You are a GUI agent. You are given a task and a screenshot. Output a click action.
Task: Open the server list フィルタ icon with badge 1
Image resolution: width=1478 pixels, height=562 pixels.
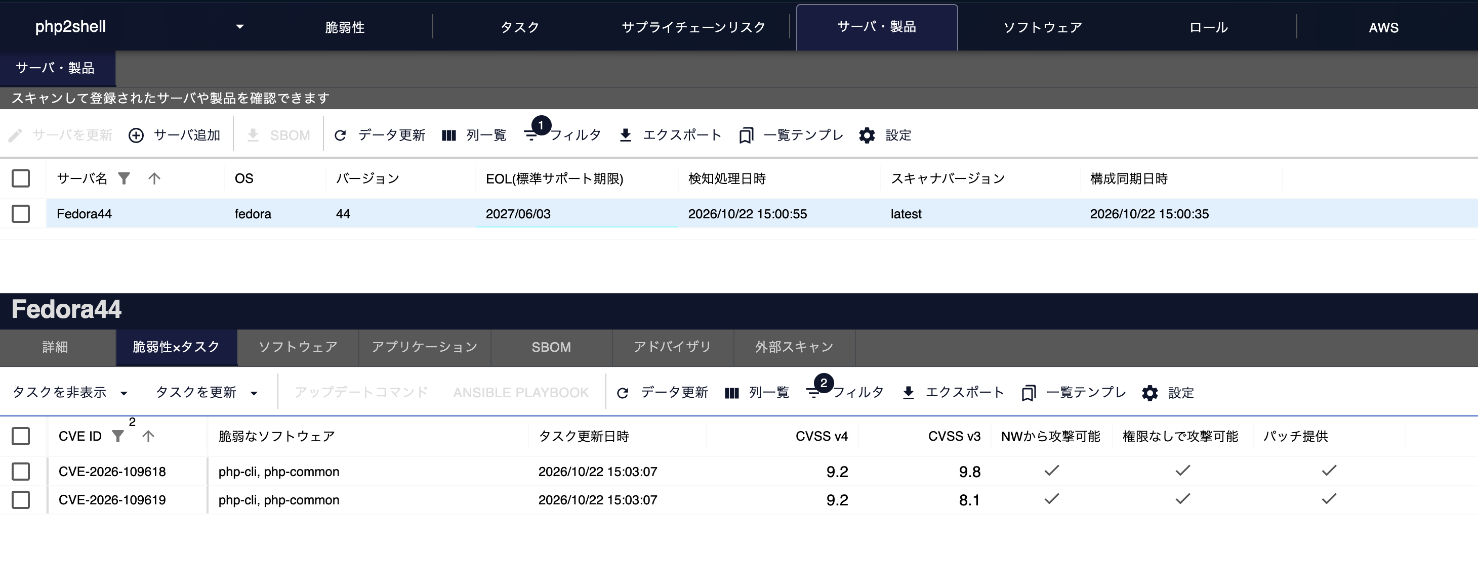(x=531, y=135)
